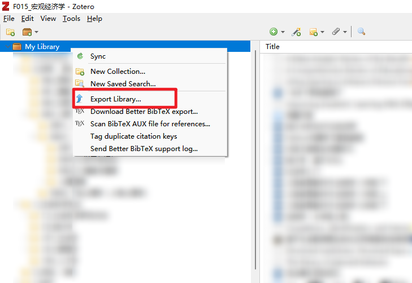Open the Edit menu
412x283 pixels.
[x=27, y=19]
